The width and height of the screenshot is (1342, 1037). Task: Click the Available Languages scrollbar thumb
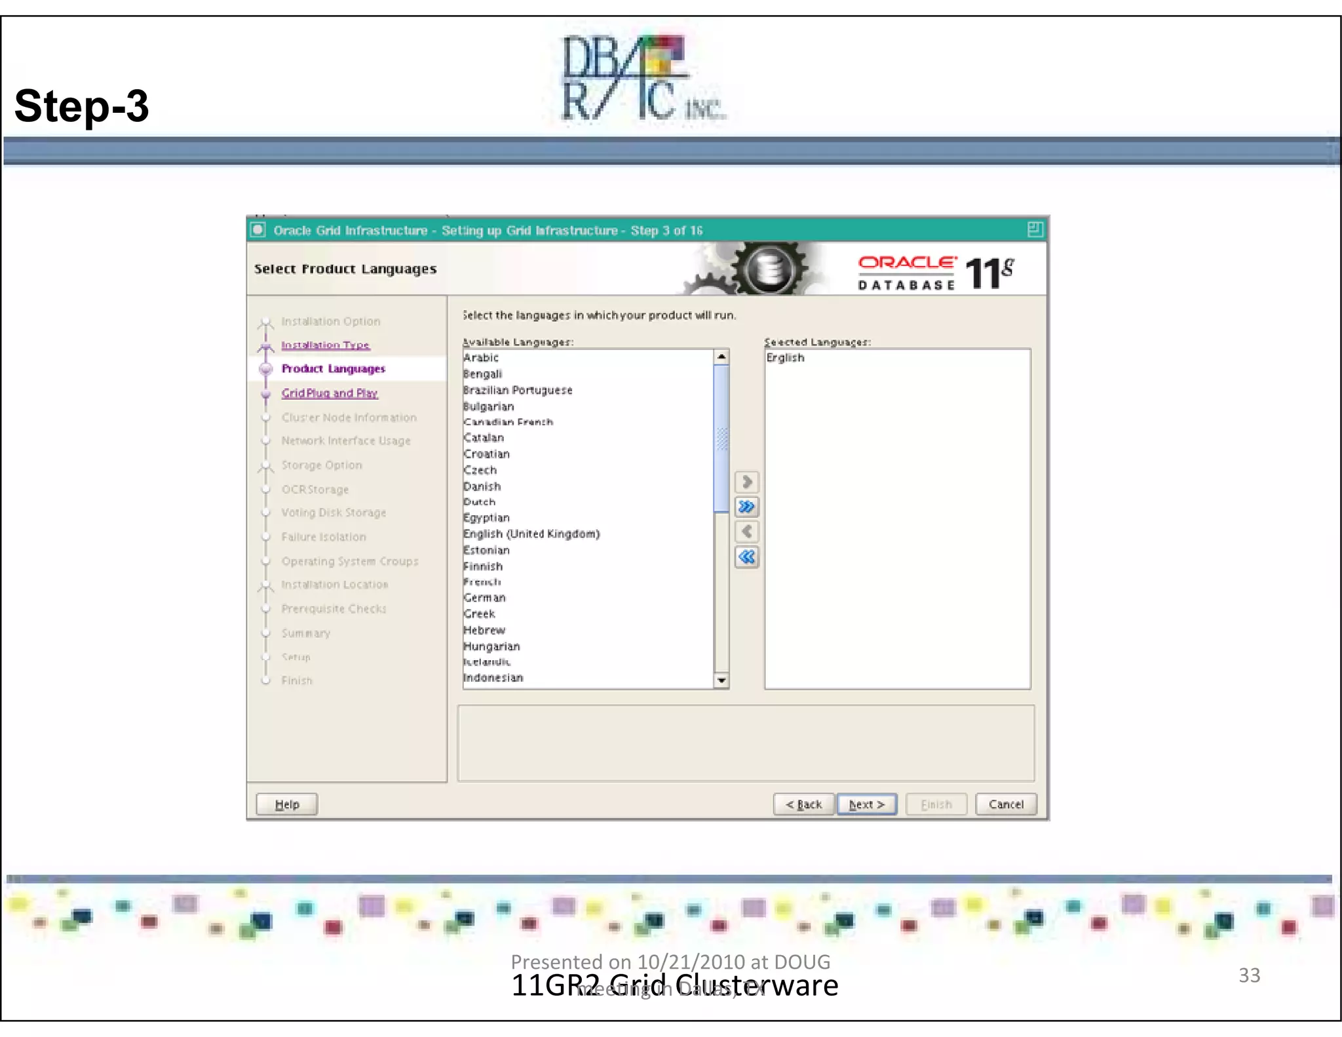coord(721,439)
